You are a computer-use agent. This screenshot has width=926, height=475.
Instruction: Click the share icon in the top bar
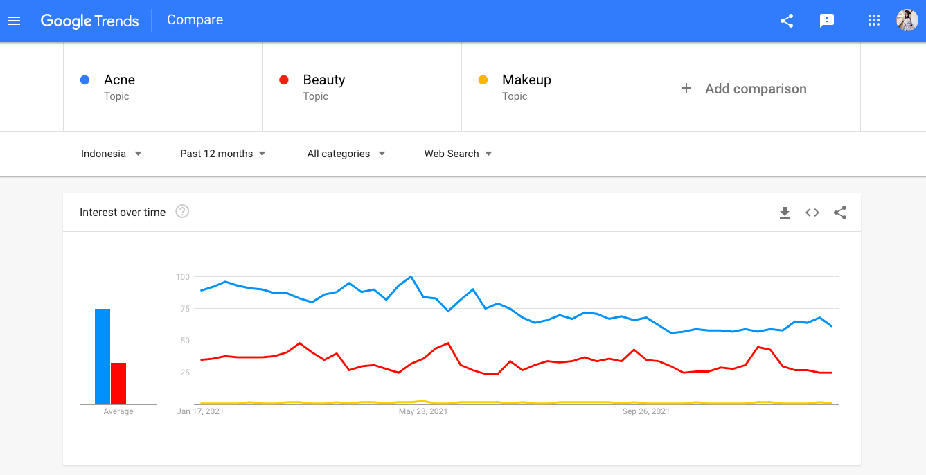click(x=786, y=21)
